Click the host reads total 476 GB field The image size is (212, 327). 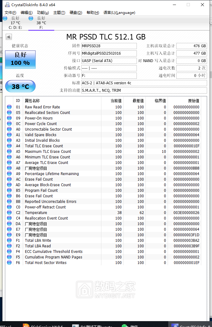pyautogui.click(x=192, y=46)
